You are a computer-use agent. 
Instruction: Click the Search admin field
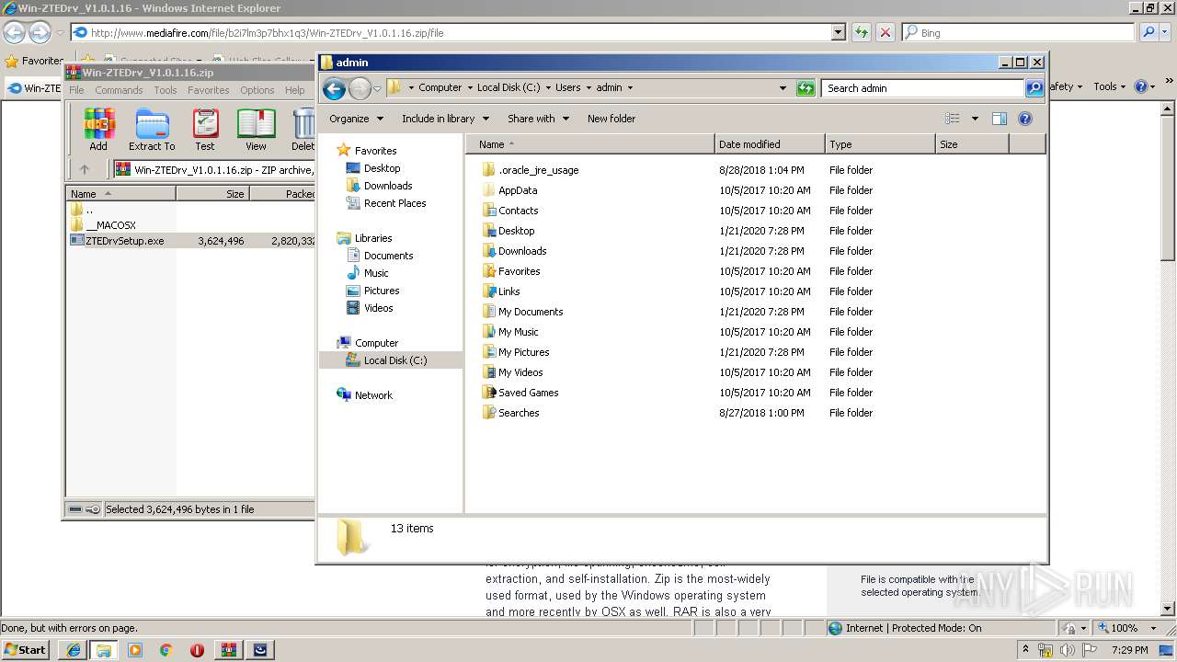click(x=922, y=88)
